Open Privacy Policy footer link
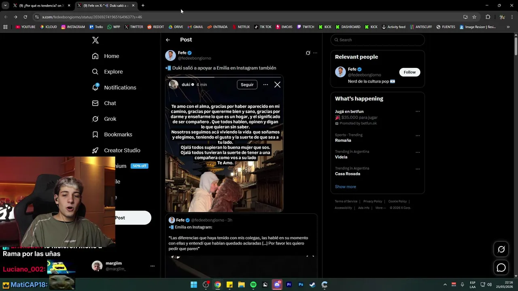The image size is (518, 291). [x=373, y=201]
